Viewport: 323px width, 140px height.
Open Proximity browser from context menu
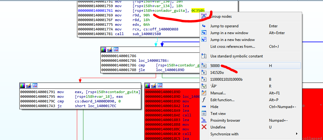(225, 120)
